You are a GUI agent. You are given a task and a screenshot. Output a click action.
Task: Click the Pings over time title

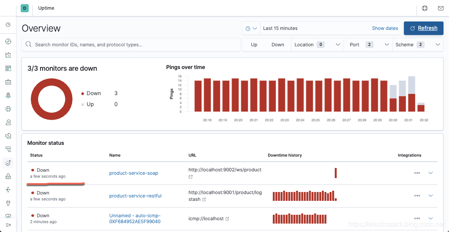186,67
